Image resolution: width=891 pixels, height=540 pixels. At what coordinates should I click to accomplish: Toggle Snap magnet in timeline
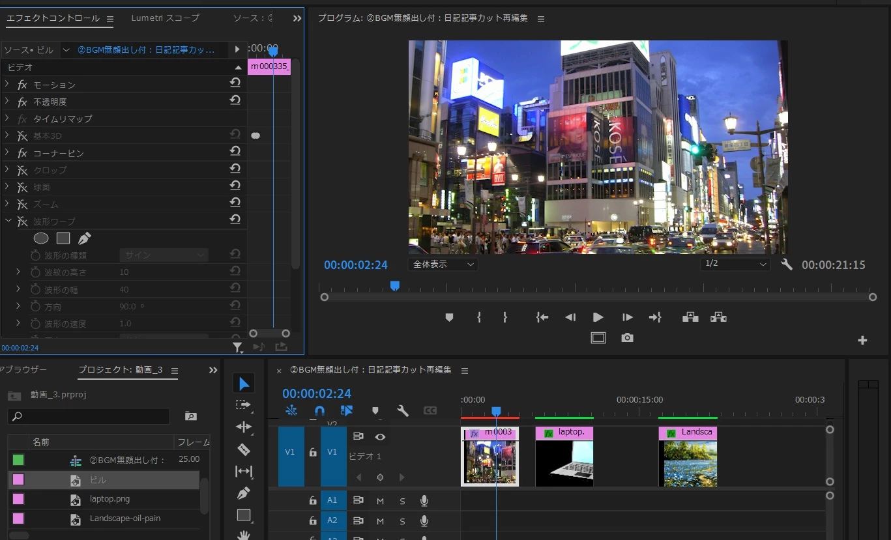point(319,410)
